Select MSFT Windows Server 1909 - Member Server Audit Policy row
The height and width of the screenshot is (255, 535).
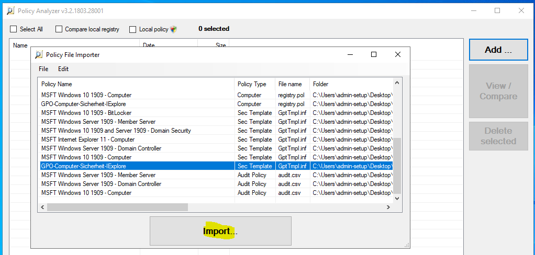tap(216, 175)
